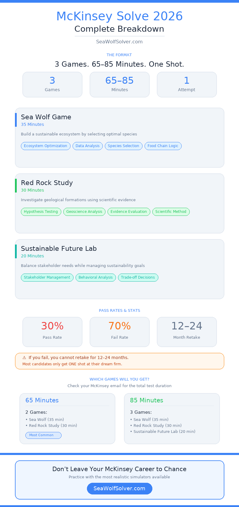Click the 65–85 Minutes format card
This screenshot has height=507, width=239.
(119, 85)
